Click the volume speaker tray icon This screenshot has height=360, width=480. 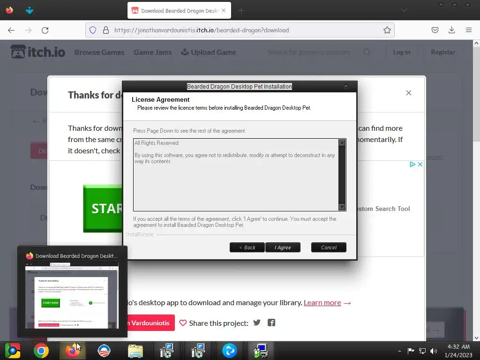tap(434, 351)
